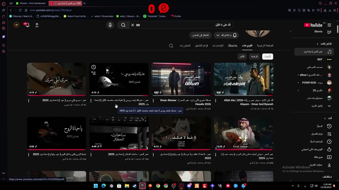Open فيديوهاتك your videos sidebar item
This screenshot has height=190, width=339.
pos(314,157)
